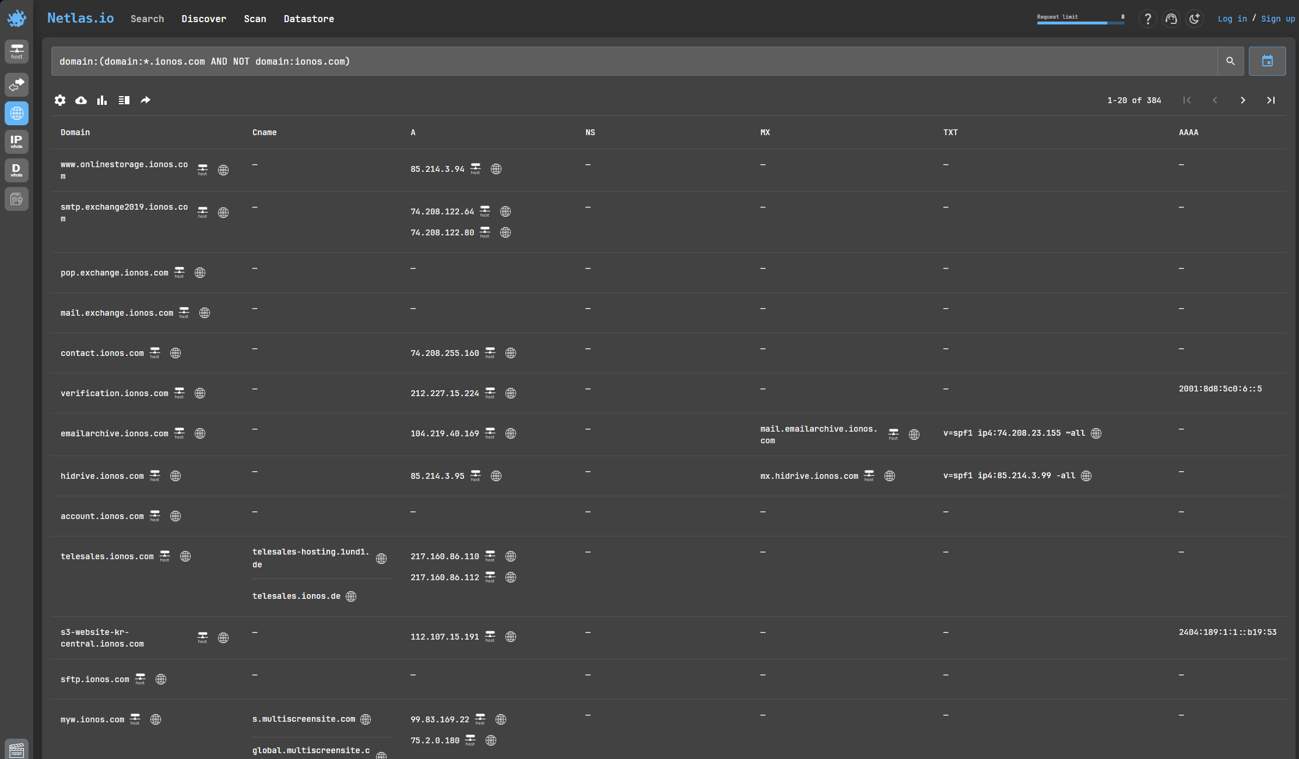The height and width of the screenshot is (759, 1299).
Task: Select domain verification.ionos.com
Action: 114,393
